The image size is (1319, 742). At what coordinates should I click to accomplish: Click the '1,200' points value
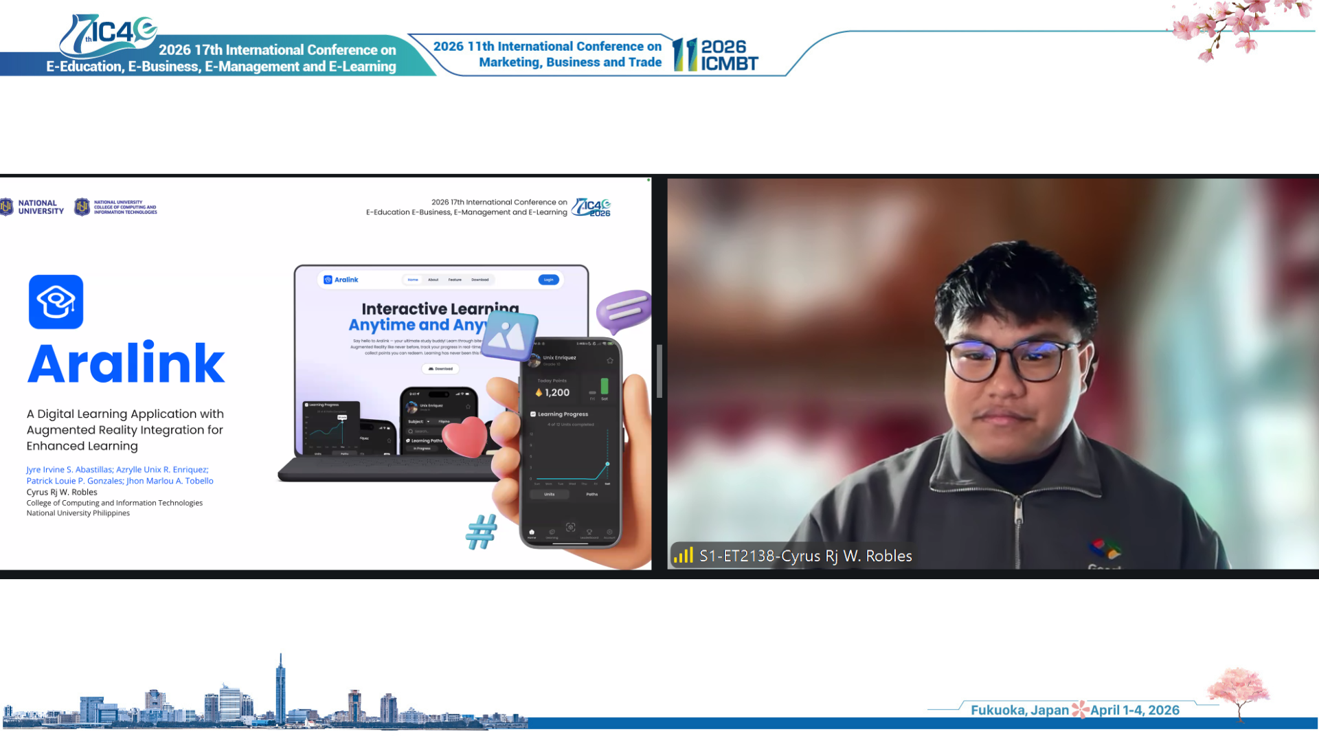pos(557,392)
